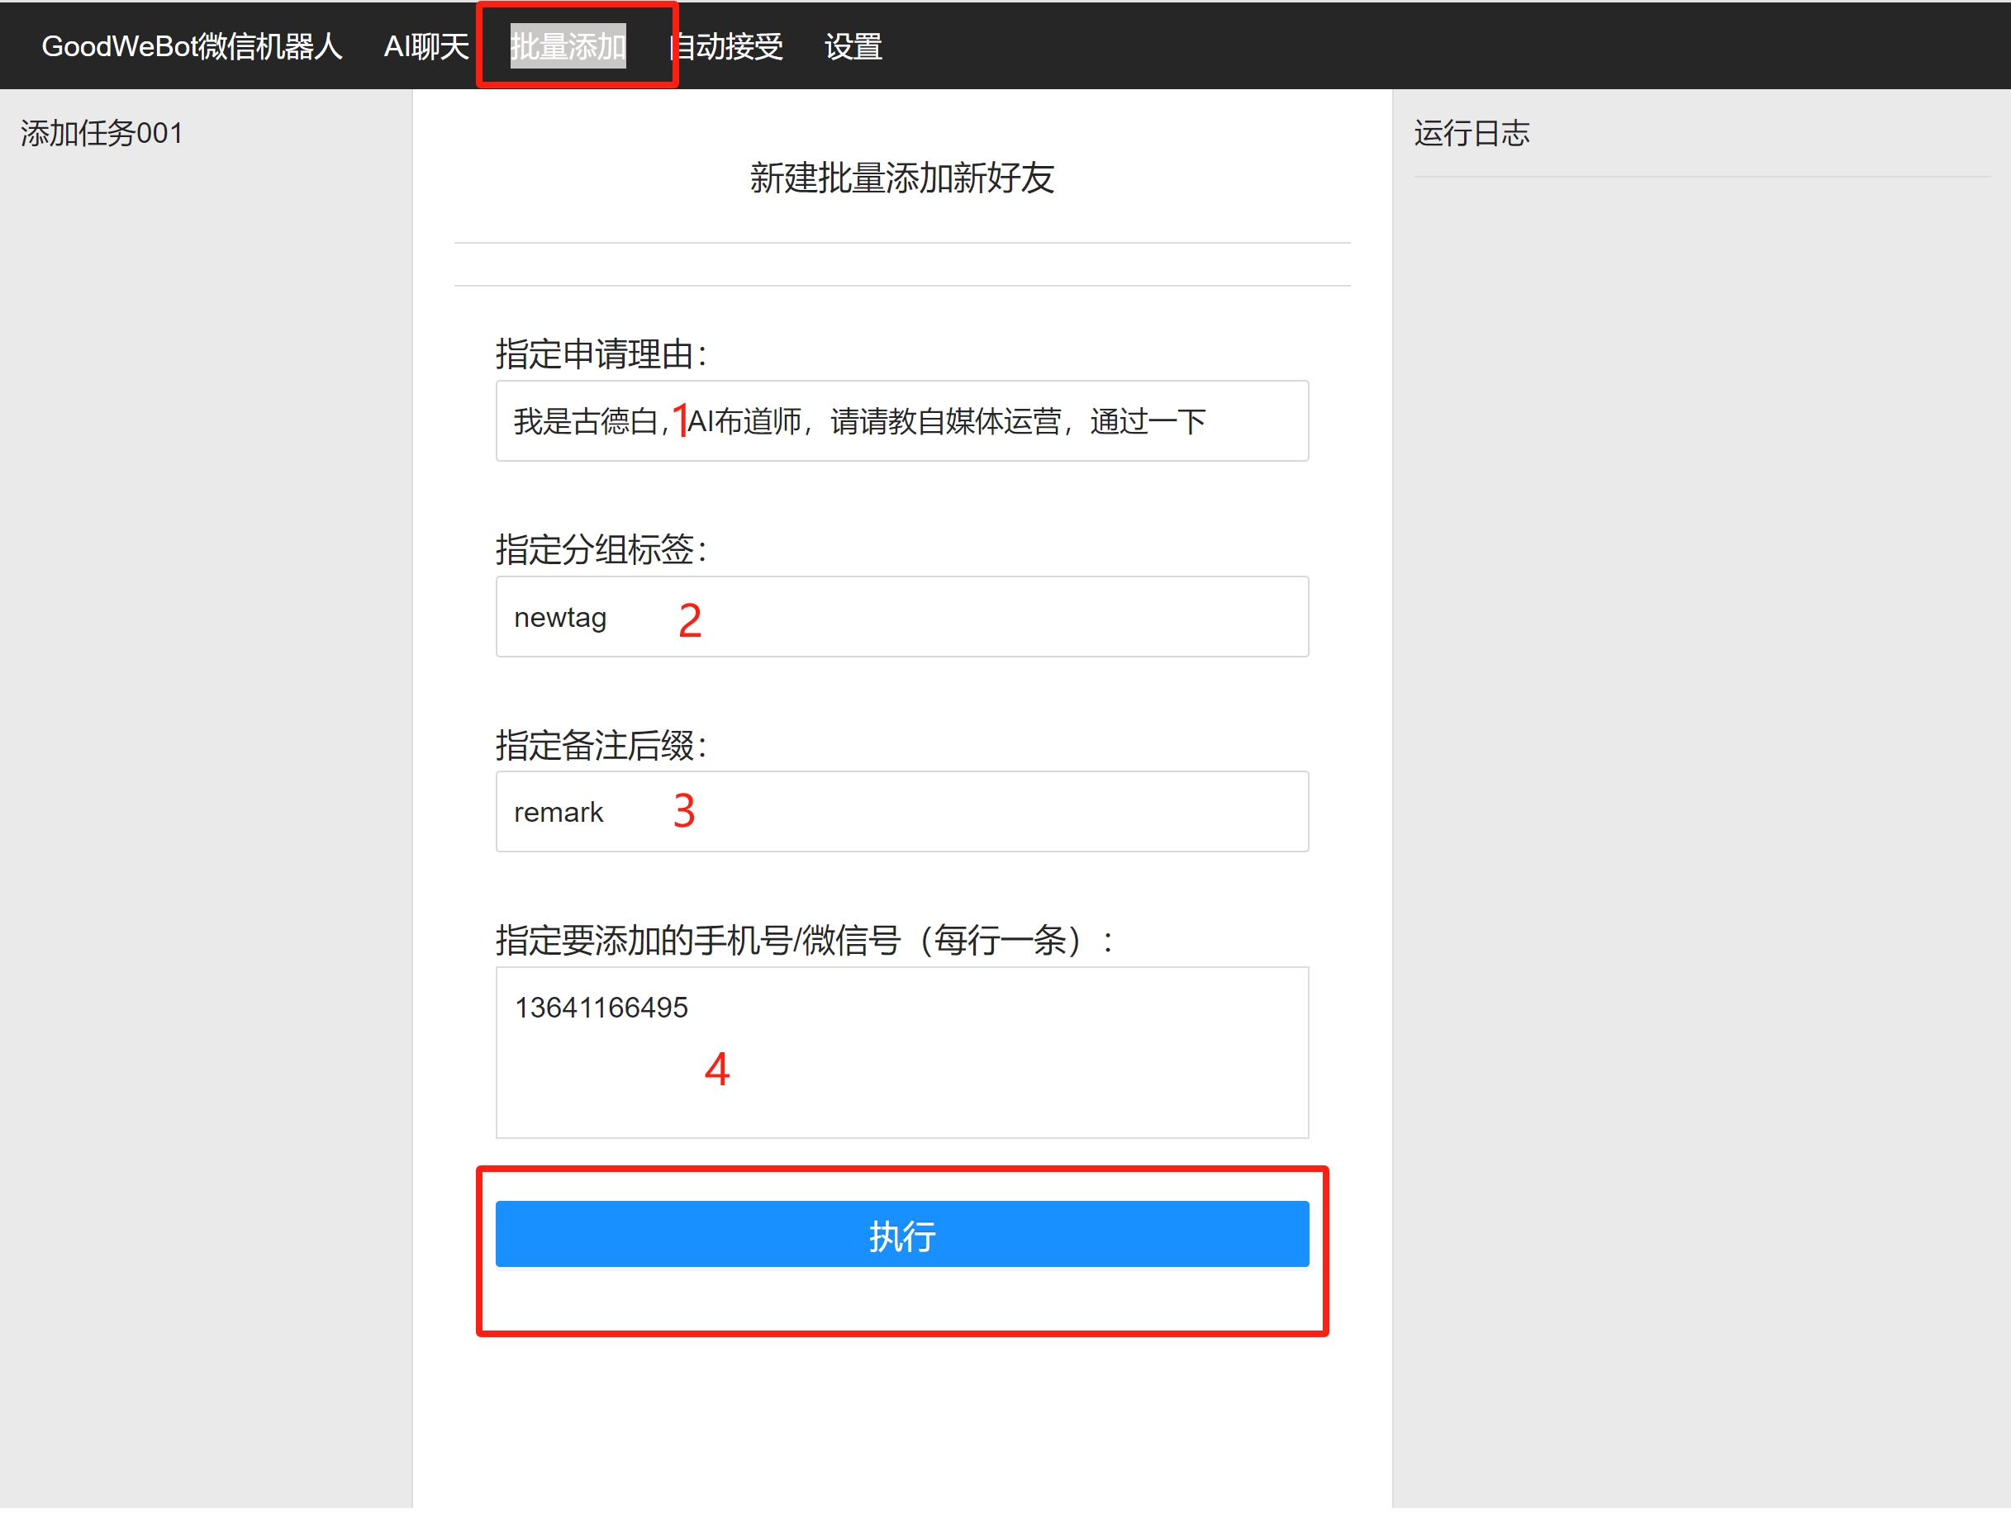Click the GoodWeBot微信机器人 brand title
The height and width of the screenshot is (1523, 2011).
pos(192,46)
